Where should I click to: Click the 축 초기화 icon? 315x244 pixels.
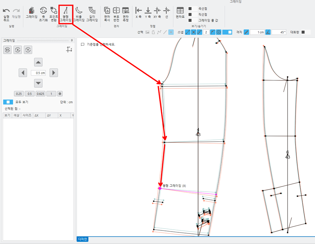pos(43,14)
